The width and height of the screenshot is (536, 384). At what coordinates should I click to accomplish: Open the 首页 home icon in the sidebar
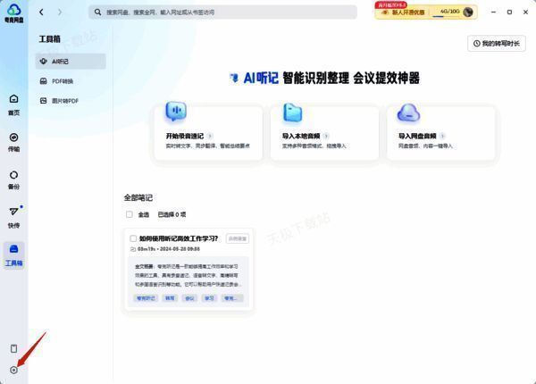tap(13, 99)
